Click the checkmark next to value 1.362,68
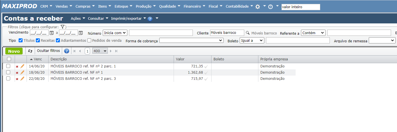This screenshot has height=132, width=397. coord(206,72)
